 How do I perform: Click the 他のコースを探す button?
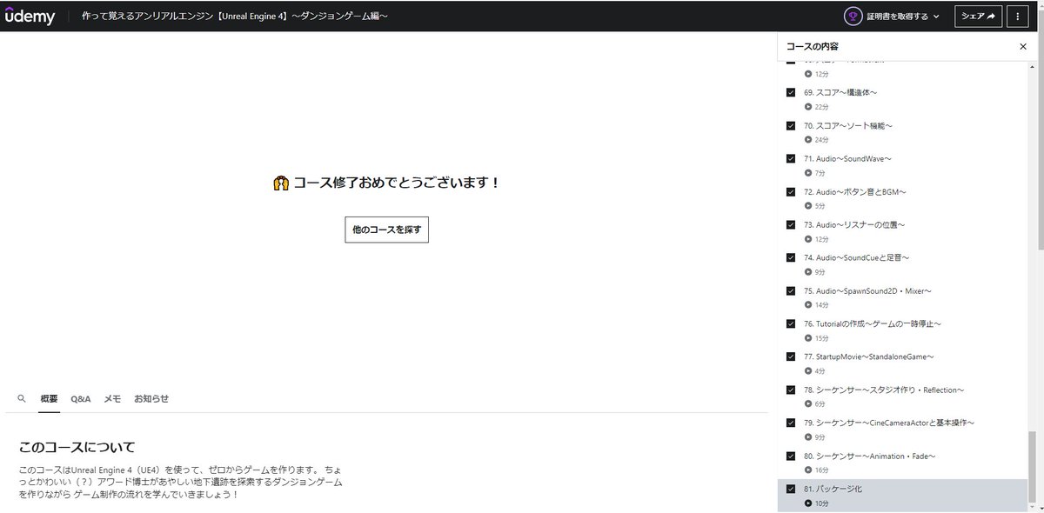(386, 230)
